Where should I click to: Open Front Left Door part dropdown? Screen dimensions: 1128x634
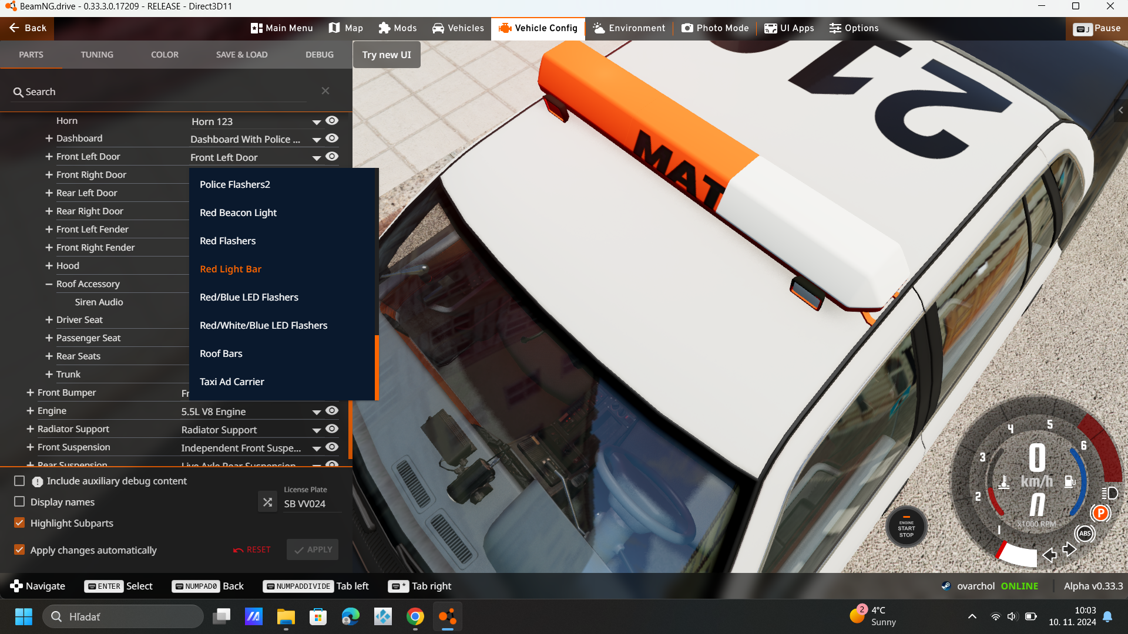(x=257, y=157)
